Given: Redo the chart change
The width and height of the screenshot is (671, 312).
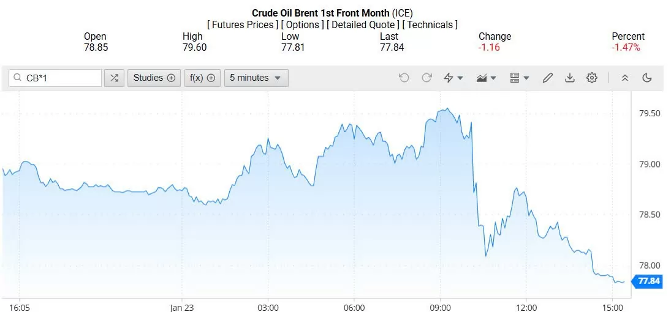Looking at the screenshot, I should tap(426, 78).
